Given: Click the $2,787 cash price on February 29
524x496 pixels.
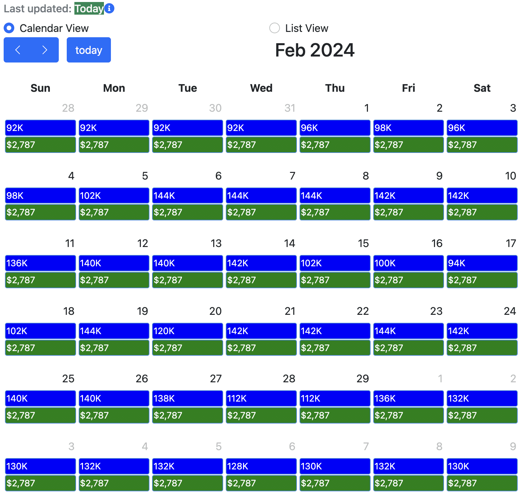Looking at the screenshot, I should click(x=335, y=415).
